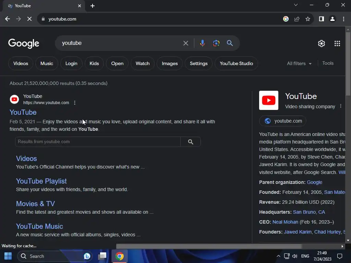Open the YouTube Playlist sitelink

[x=41, y=181]
